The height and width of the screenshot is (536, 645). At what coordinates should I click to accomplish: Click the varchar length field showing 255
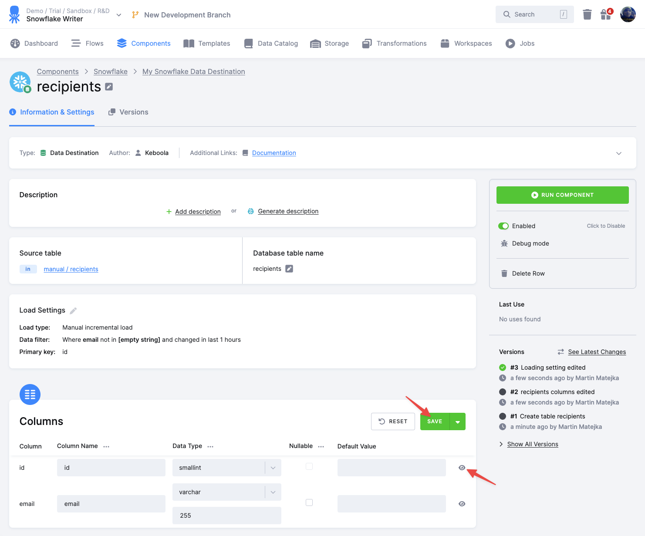[x=226, y=516]
